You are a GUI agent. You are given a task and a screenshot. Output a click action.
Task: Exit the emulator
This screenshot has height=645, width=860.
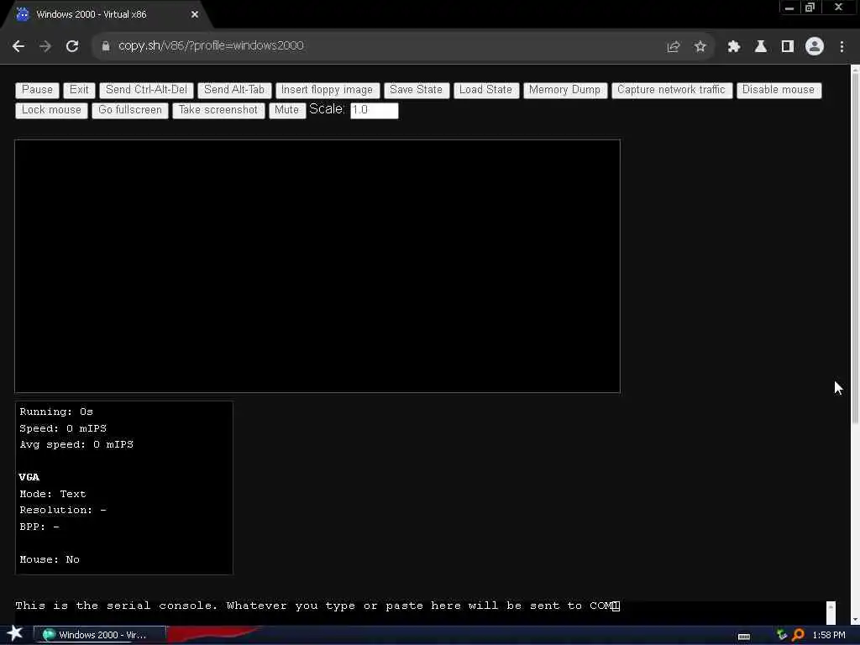pyautogui.click(x=79, y=90)
